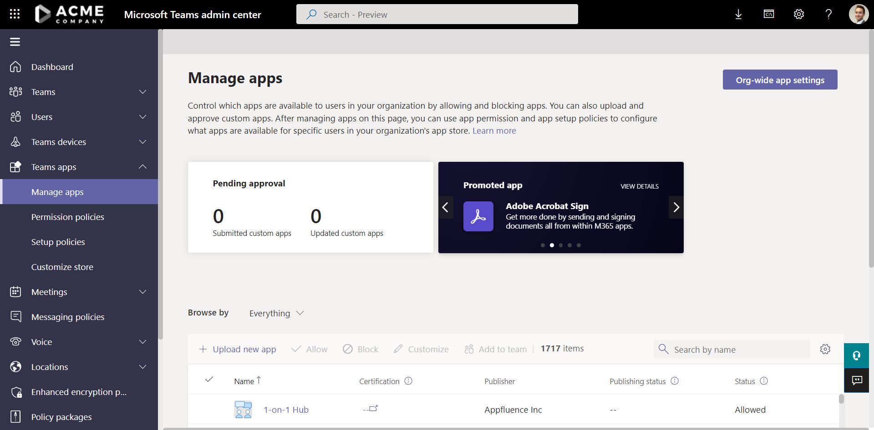Click the Dashboard home icon
The image size is (874, 430).
pyautogui.click(x=15, y=67)
